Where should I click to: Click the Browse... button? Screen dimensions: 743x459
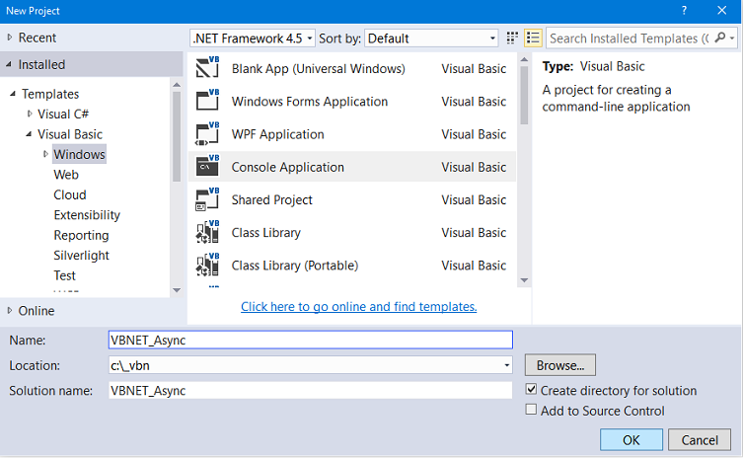560,365
